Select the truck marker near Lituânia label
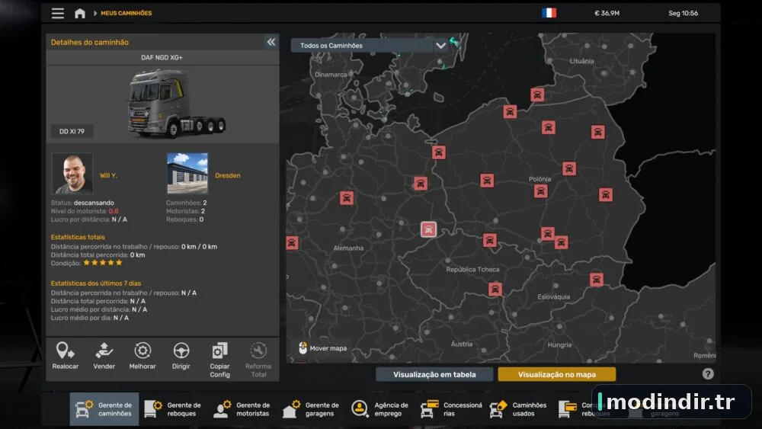The width and height of the screenshot is (762, 429). [x=537, y=94]
